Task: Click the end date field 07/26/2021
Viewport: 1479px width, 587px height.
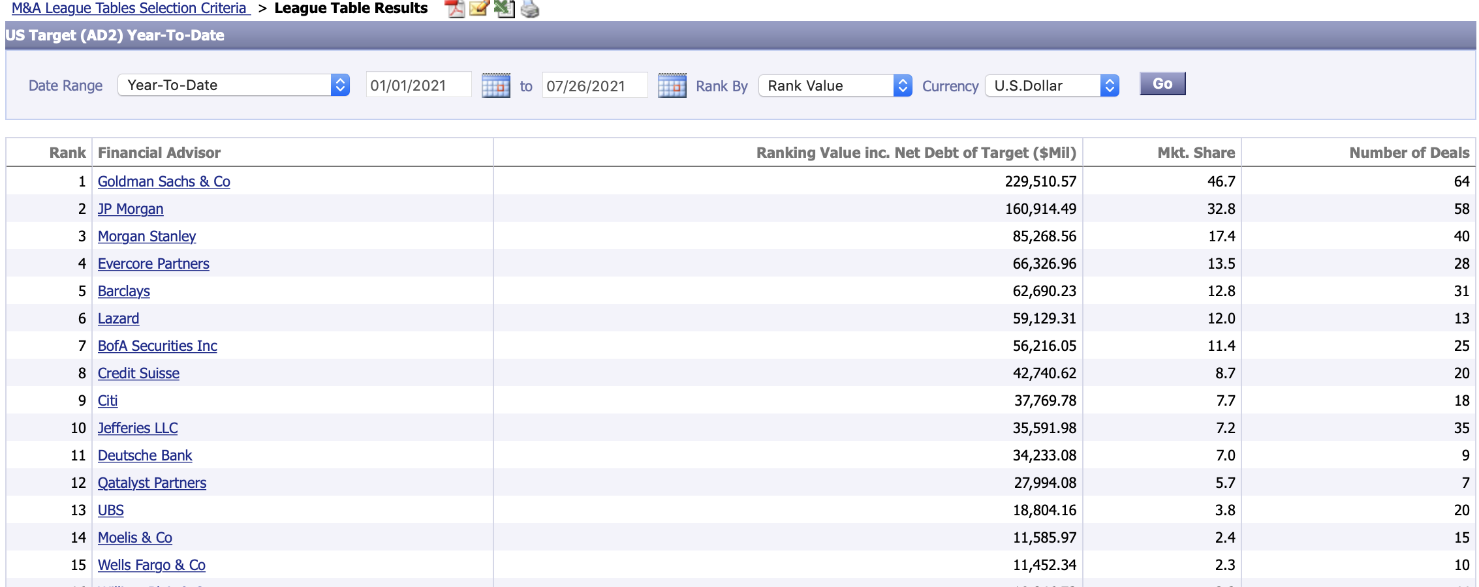Action: click(x=595, y=85)
